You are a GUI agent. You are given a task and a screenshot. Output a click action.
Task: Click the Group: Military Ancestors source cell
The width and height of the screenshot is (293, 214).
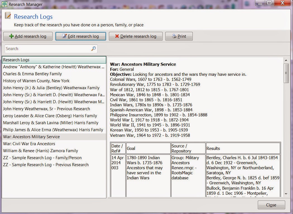click(188, 176)
